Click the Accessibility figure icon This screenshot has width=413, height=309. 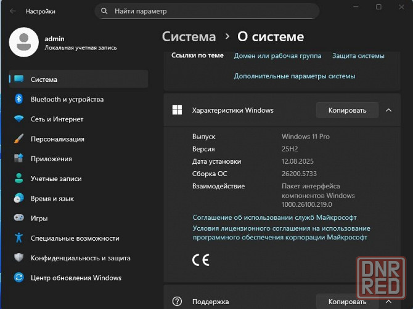click(x=18, y=238)
